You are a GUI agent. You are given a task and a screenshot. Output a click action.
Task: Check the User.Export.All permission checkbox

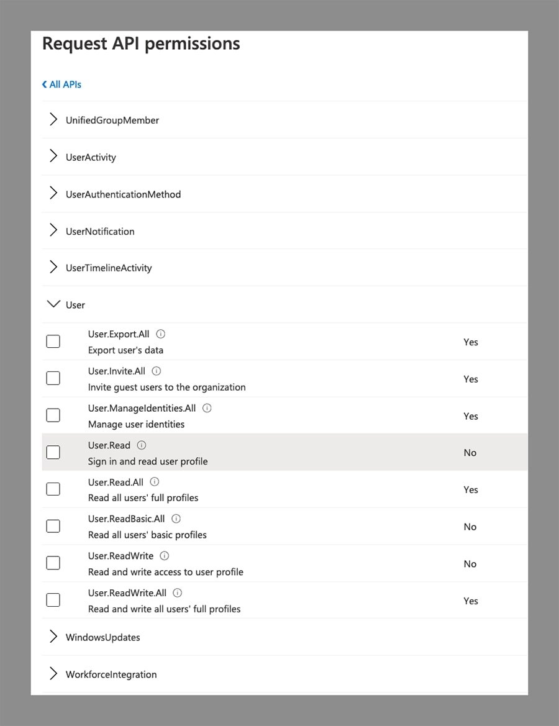pyautogui.click(x=53, y=341)
